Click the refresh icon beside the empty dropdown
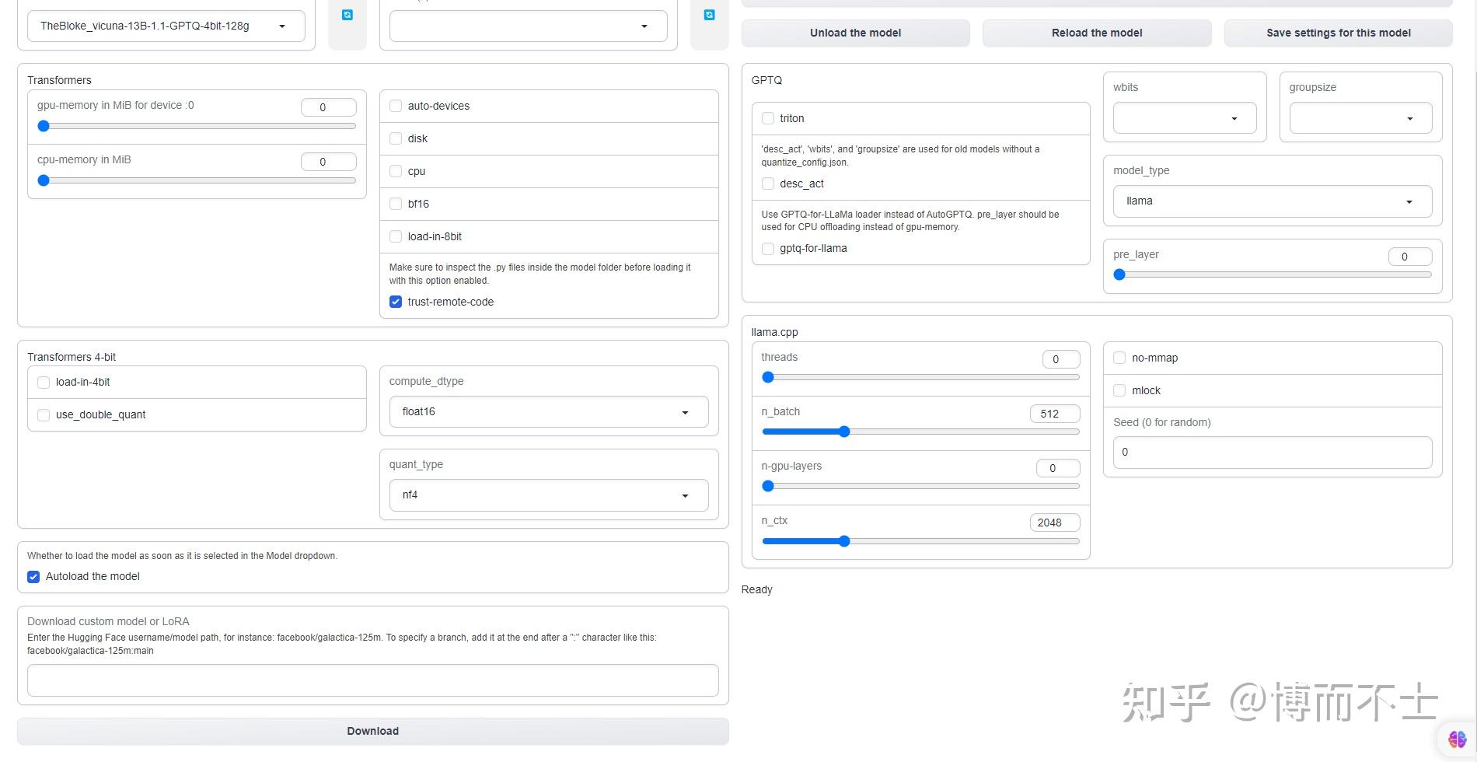Image resolution: width=1477 pixels, height=762 pixels. [709, 15]
